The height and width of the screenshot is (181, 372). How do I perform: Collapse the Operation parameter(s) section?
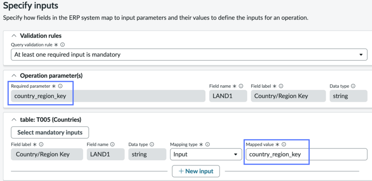14,76
